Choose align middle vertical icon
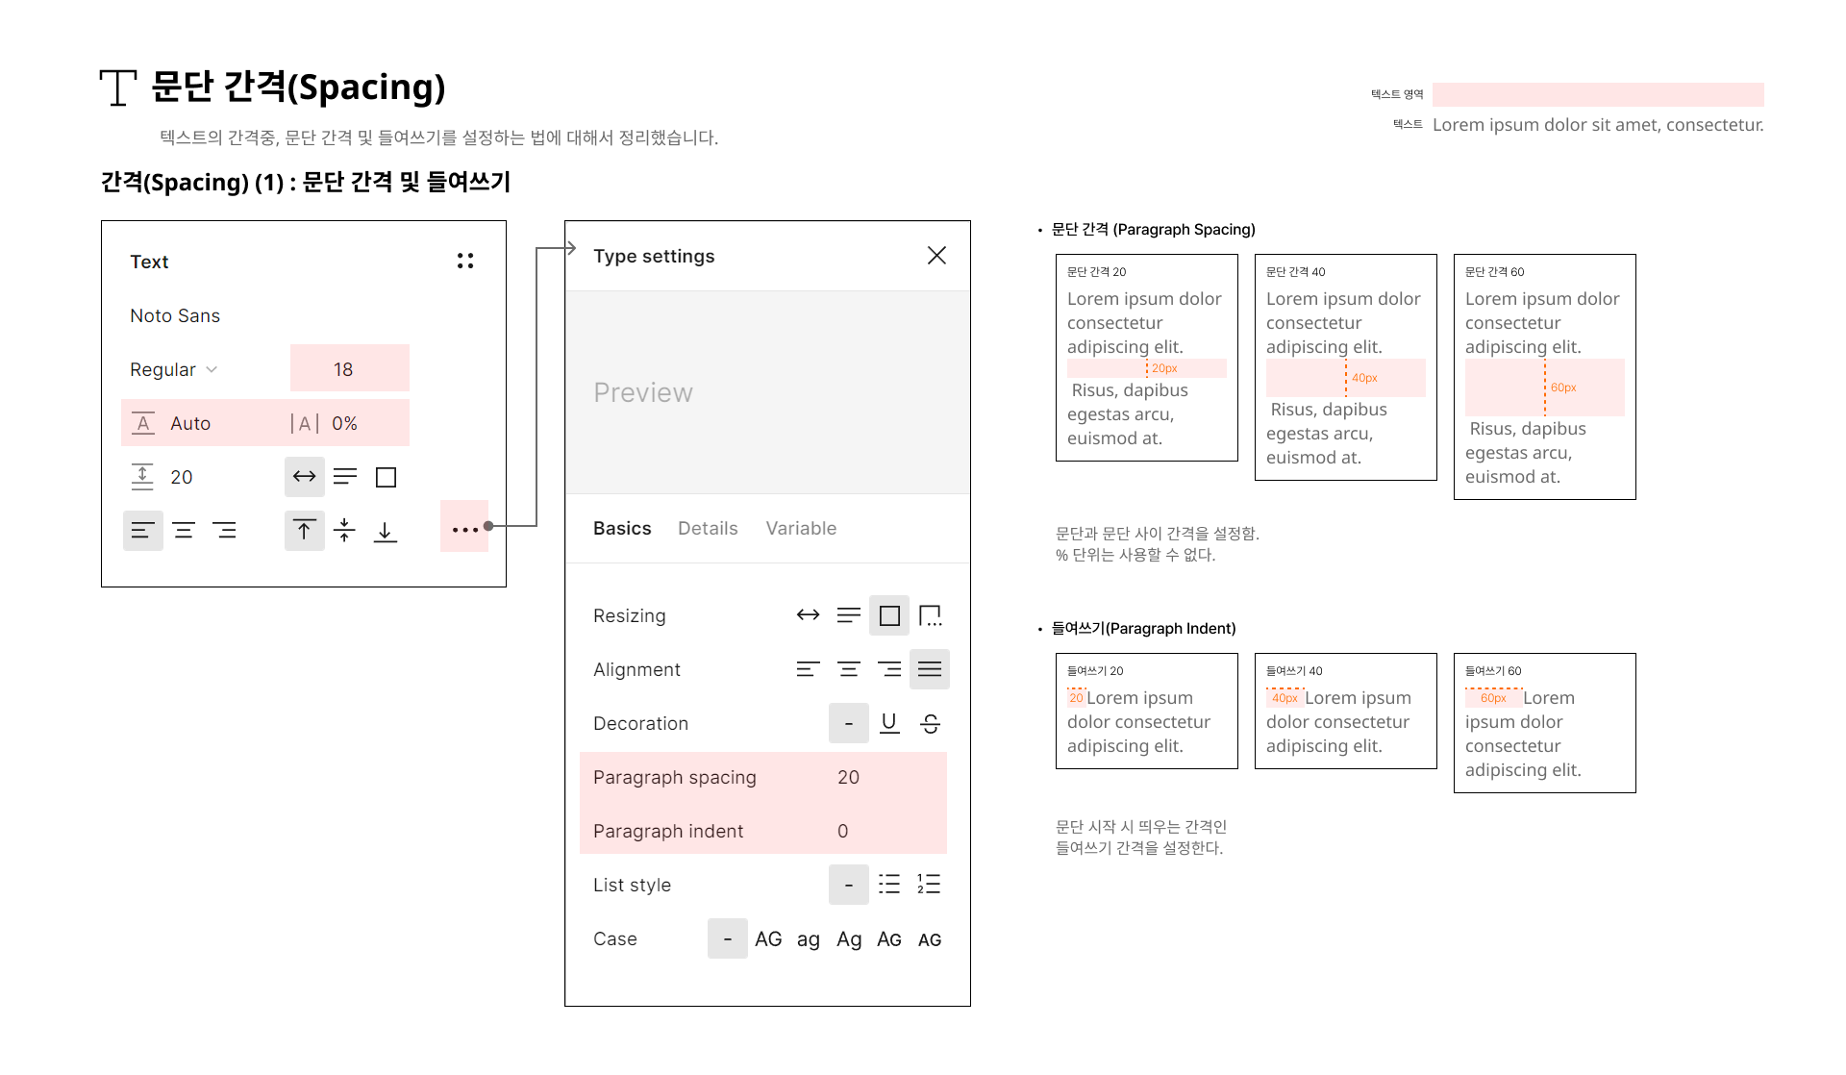 click(344, 530)
